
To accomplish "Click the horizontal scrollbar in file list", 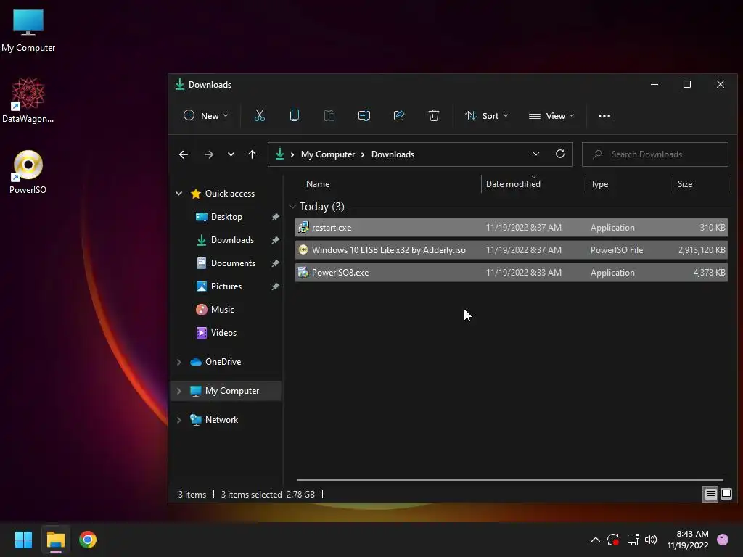I will click(x=510, y=480).
